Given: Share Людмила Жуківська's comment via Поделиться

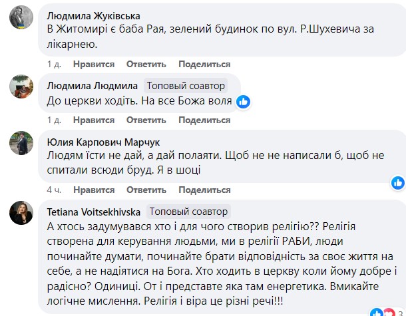Looking at the screenshot, I should pyautogui.click(x=204, y=64).
